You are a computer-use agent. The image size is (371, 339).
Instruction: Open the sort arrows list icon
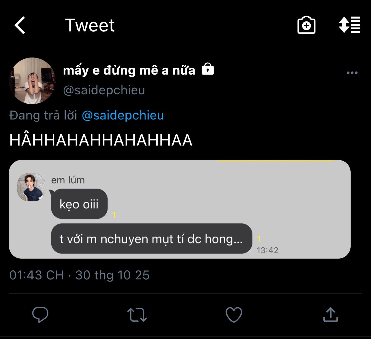(349, 25)
